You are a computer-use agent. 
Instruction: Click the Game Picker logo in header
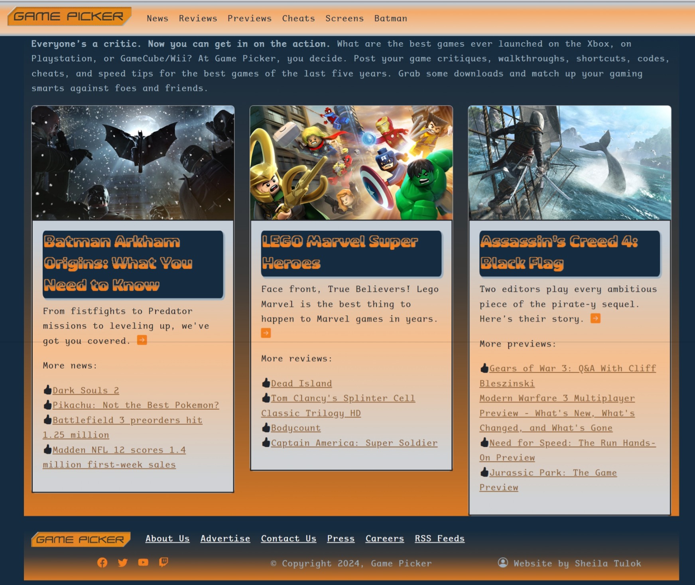[69, 17]
